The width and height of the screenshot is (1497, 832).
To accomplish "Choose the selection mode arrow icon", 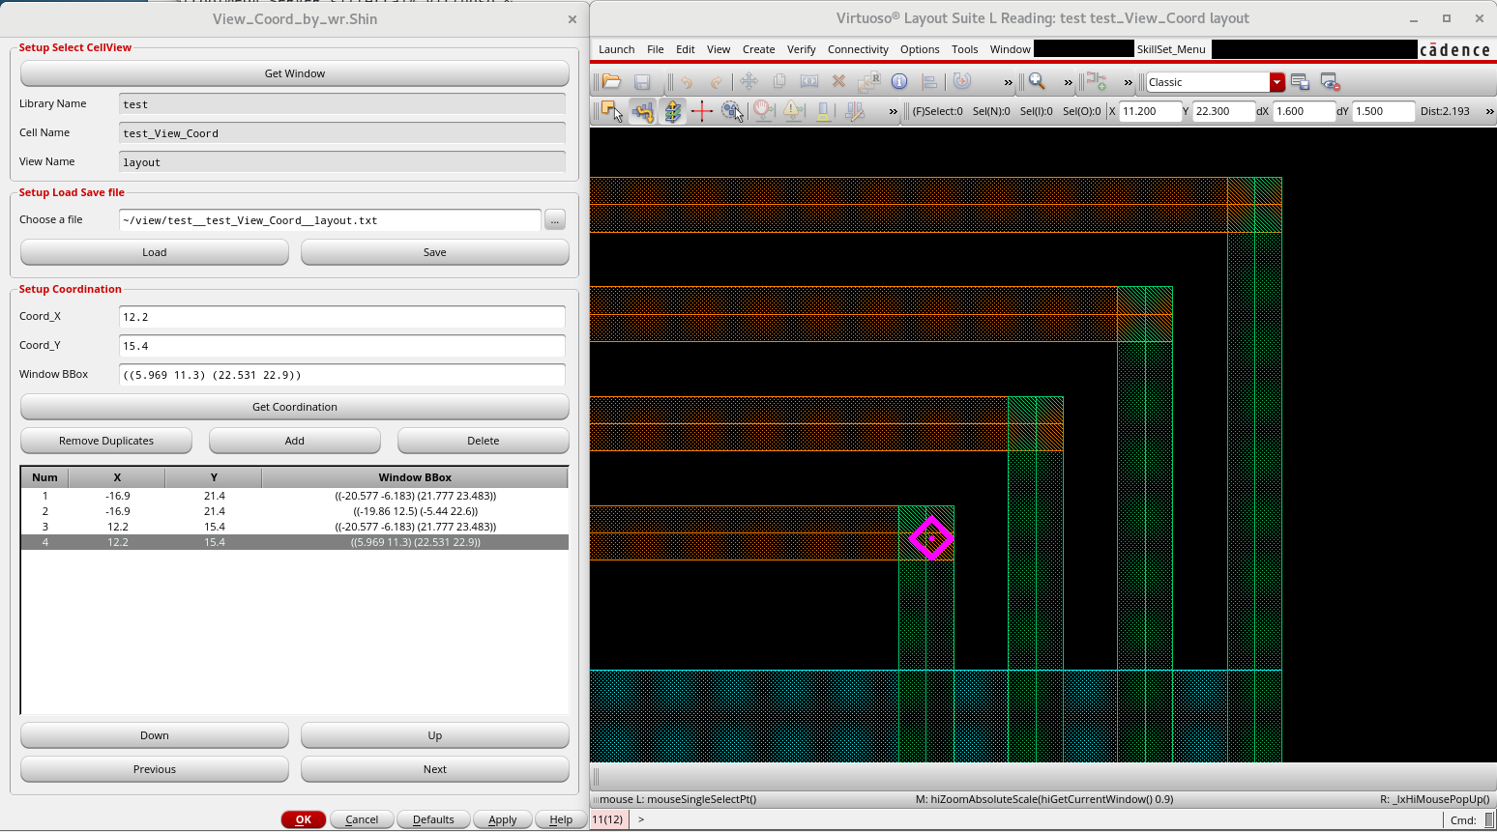I will [x=612, y=111].
